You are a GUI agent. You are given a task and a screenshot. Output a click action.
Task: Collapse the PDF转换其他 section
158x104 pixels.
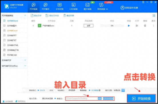click(x=25, y=15)
